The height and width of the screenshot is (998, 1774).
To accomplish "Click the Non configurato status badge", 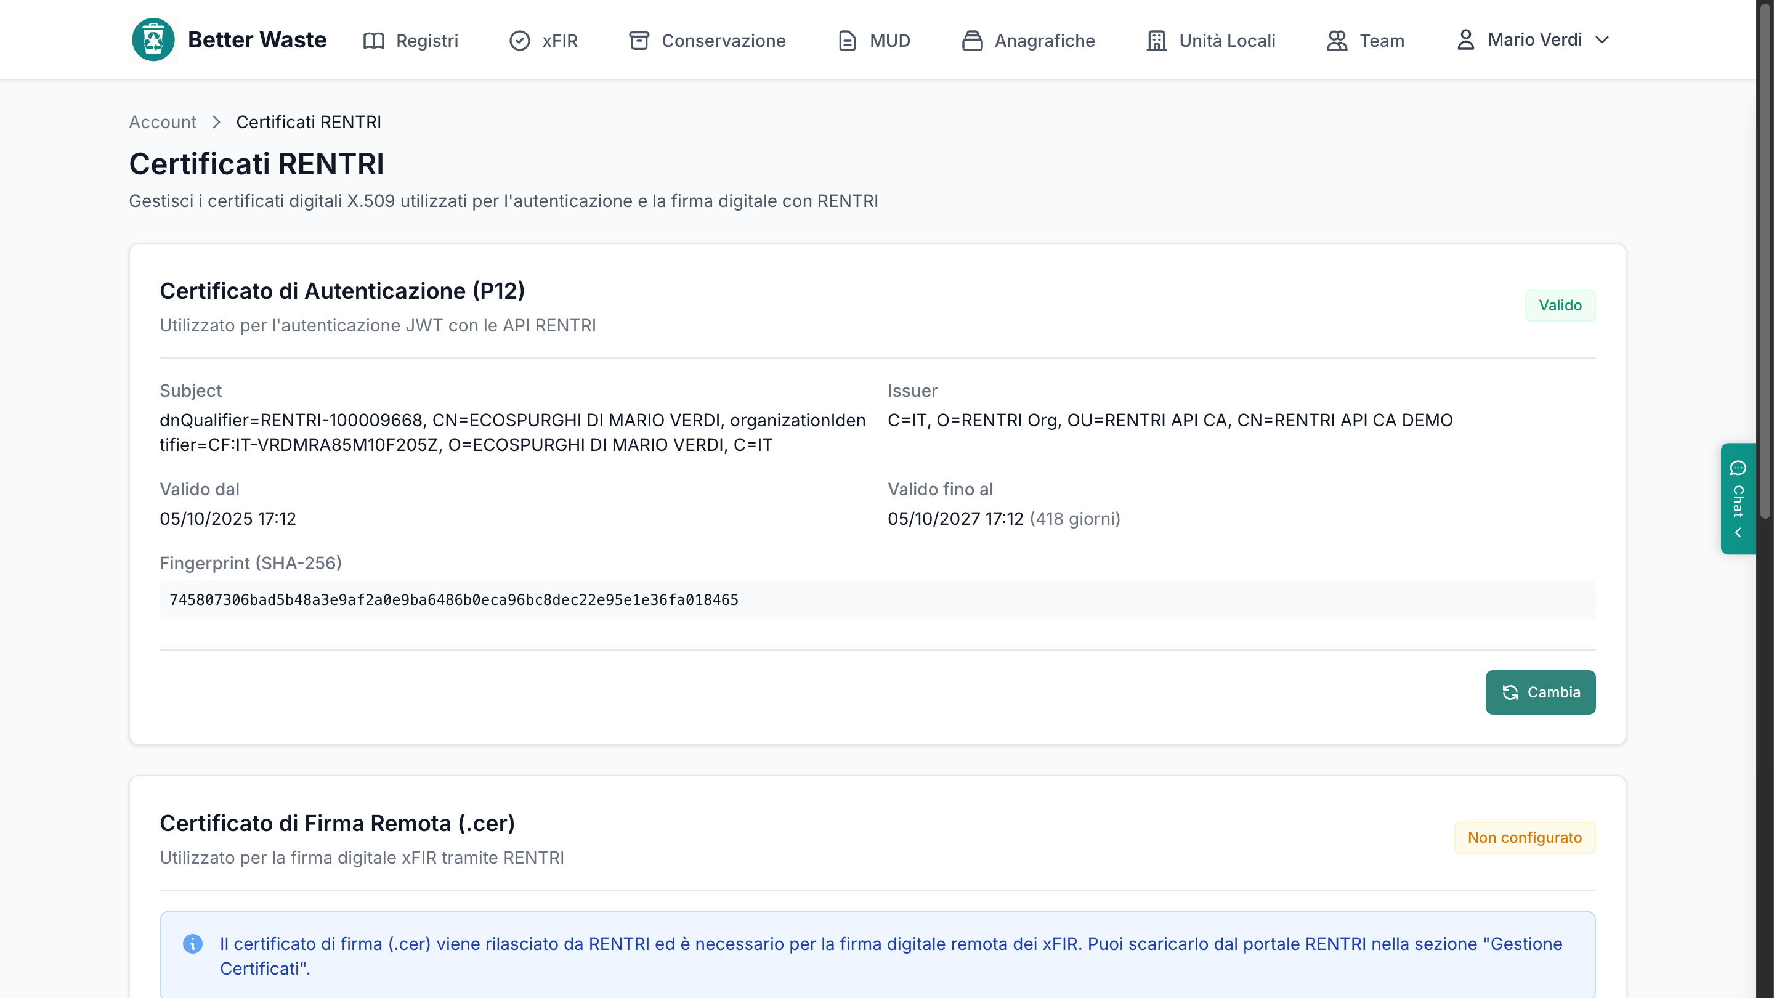I will [1524, 838].
